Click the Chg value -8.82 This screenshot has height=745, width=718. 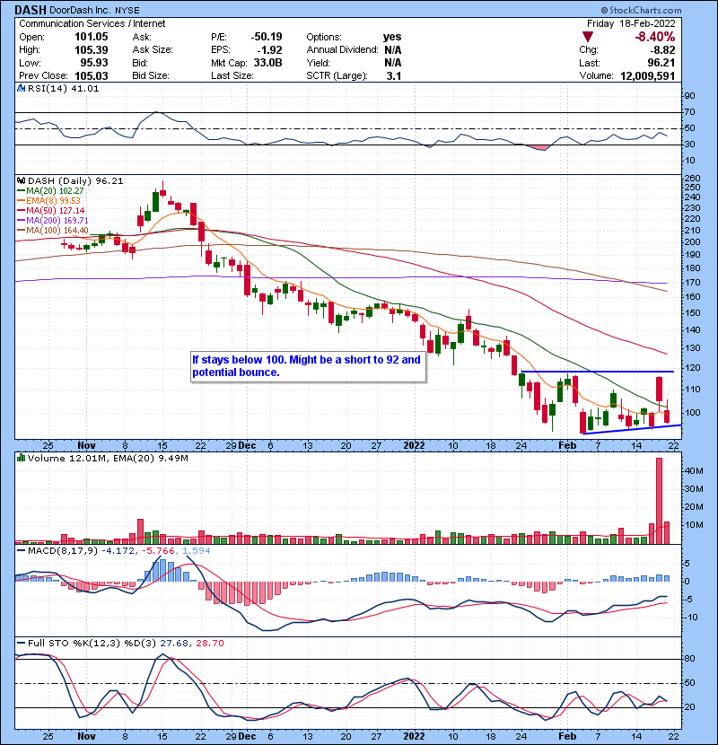662,50
